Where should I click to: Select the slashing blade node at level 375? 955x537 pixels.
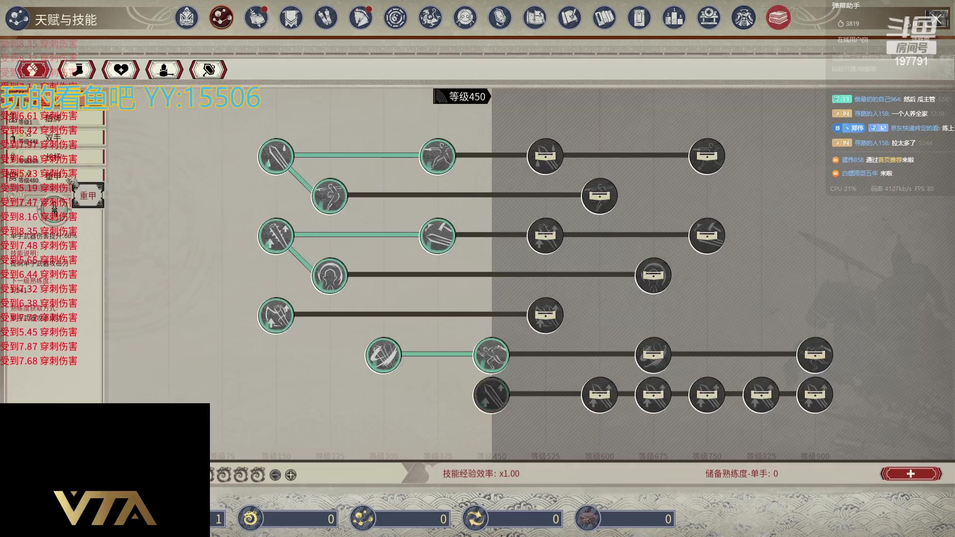click(438, 236)
